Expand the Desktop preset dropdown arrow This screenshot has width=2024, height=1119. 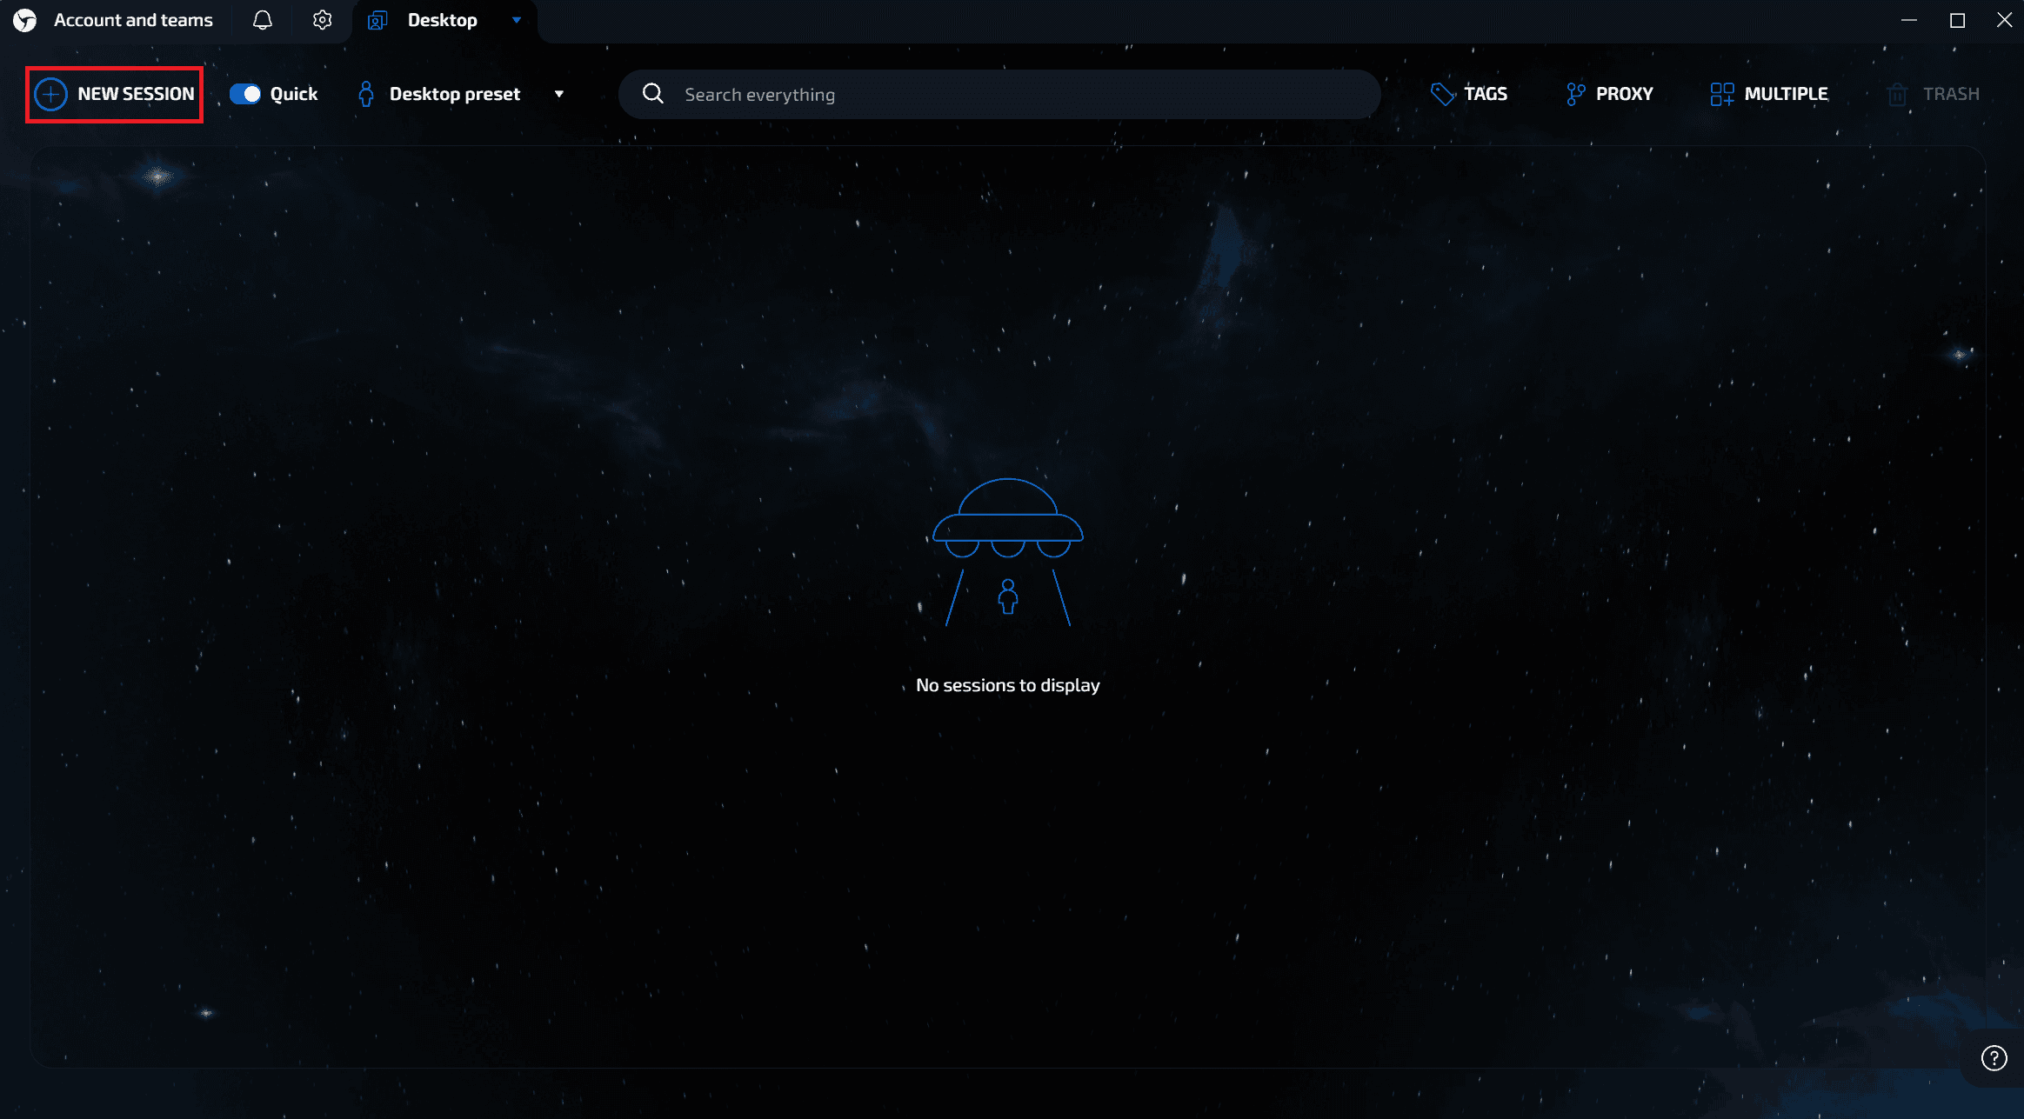point(559,94)
